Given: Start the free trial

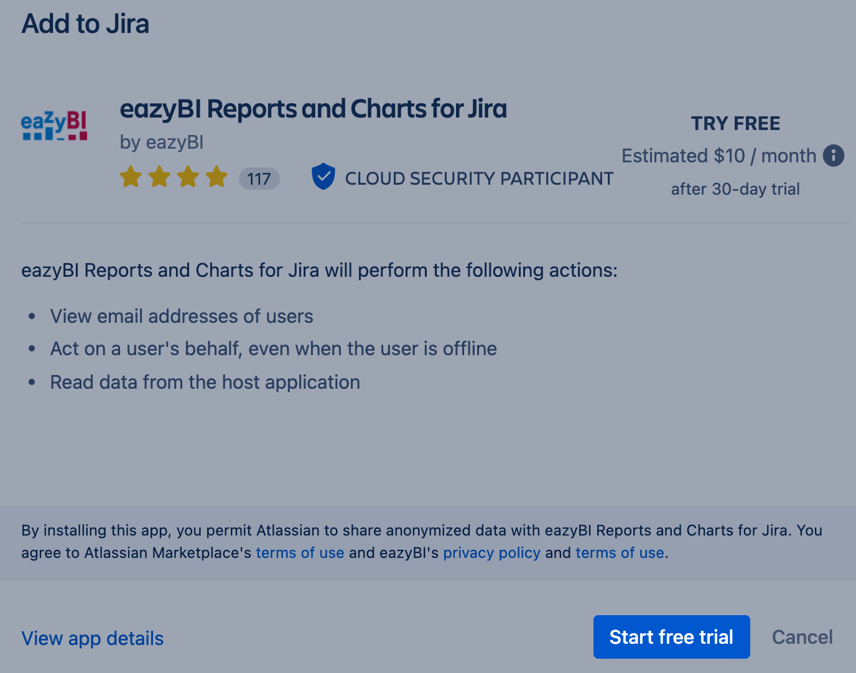Looking at the screenshot, I should (x=671, y=637).
